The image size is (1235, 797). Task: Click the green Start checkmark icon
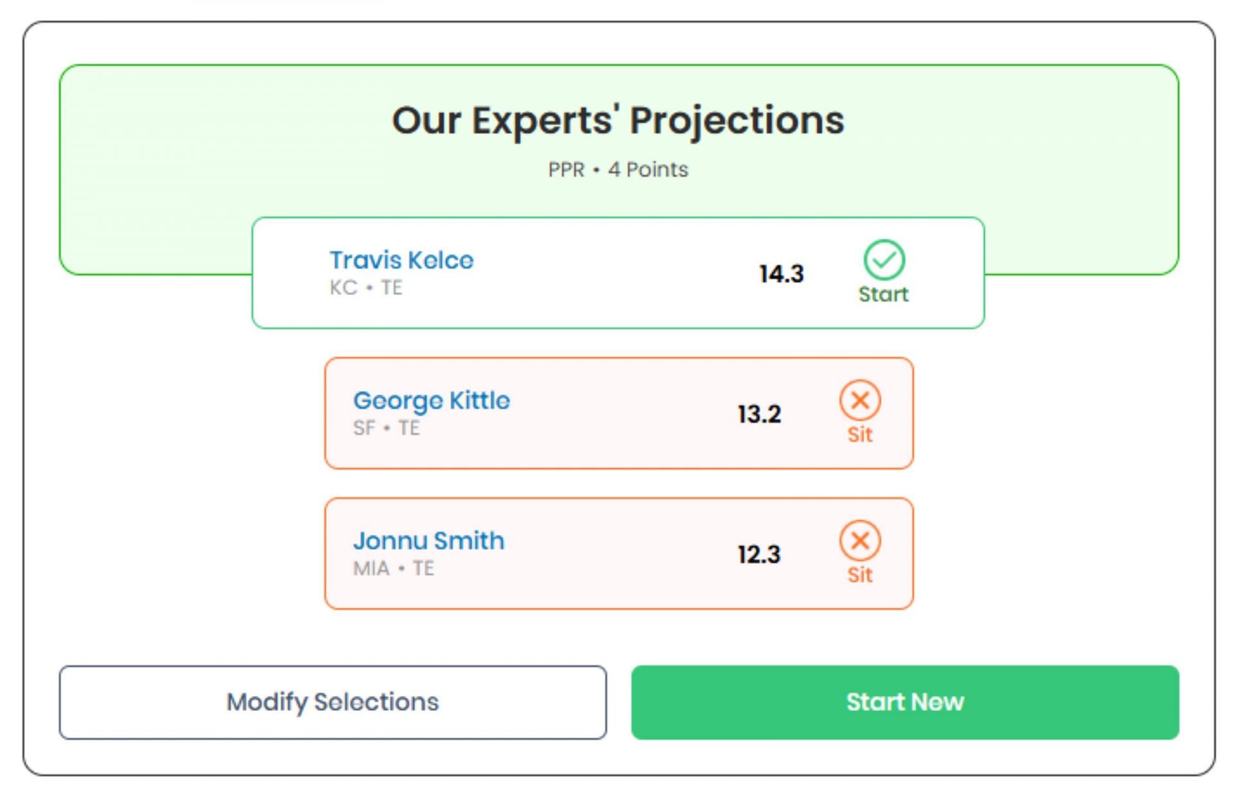click(x=884, y=260)
